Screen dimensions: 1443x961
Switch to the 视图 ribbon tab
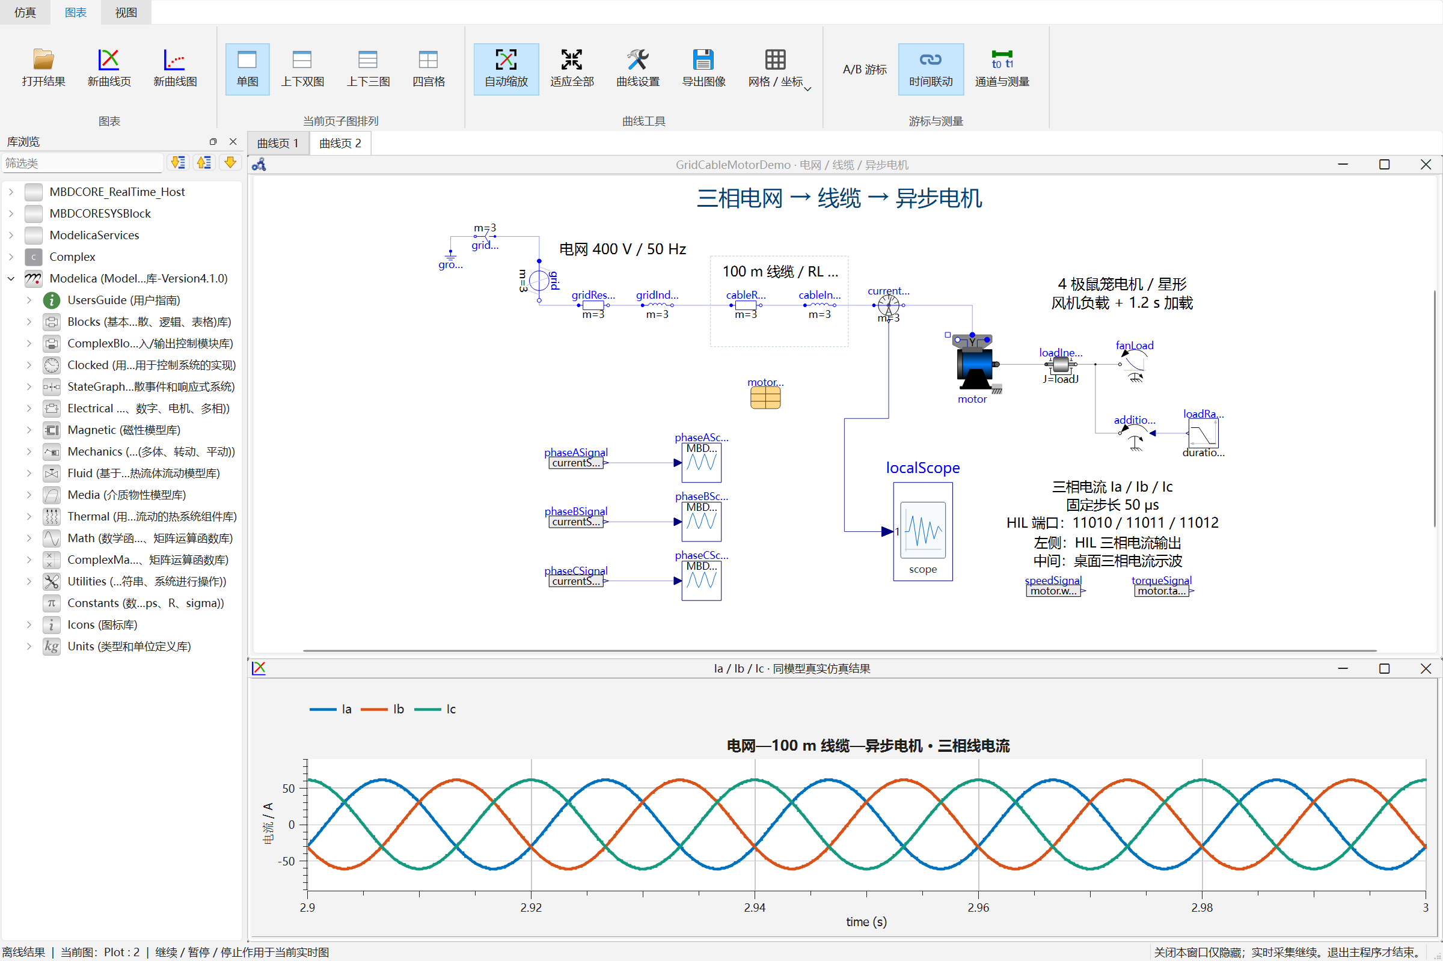click(126, 12)
